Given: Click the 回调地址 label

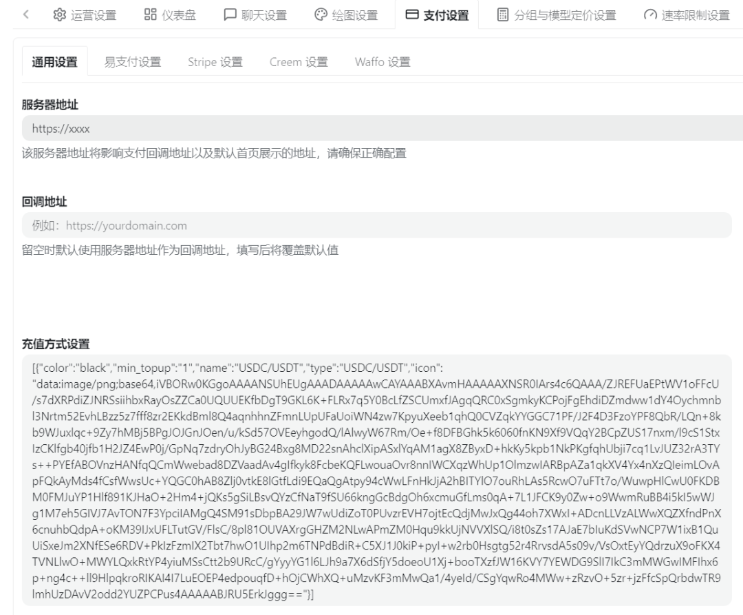Looking at the screenshot, I should point(44,202).
